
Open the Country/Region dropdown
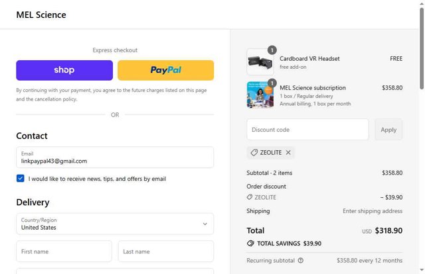[x=115, y=224]
